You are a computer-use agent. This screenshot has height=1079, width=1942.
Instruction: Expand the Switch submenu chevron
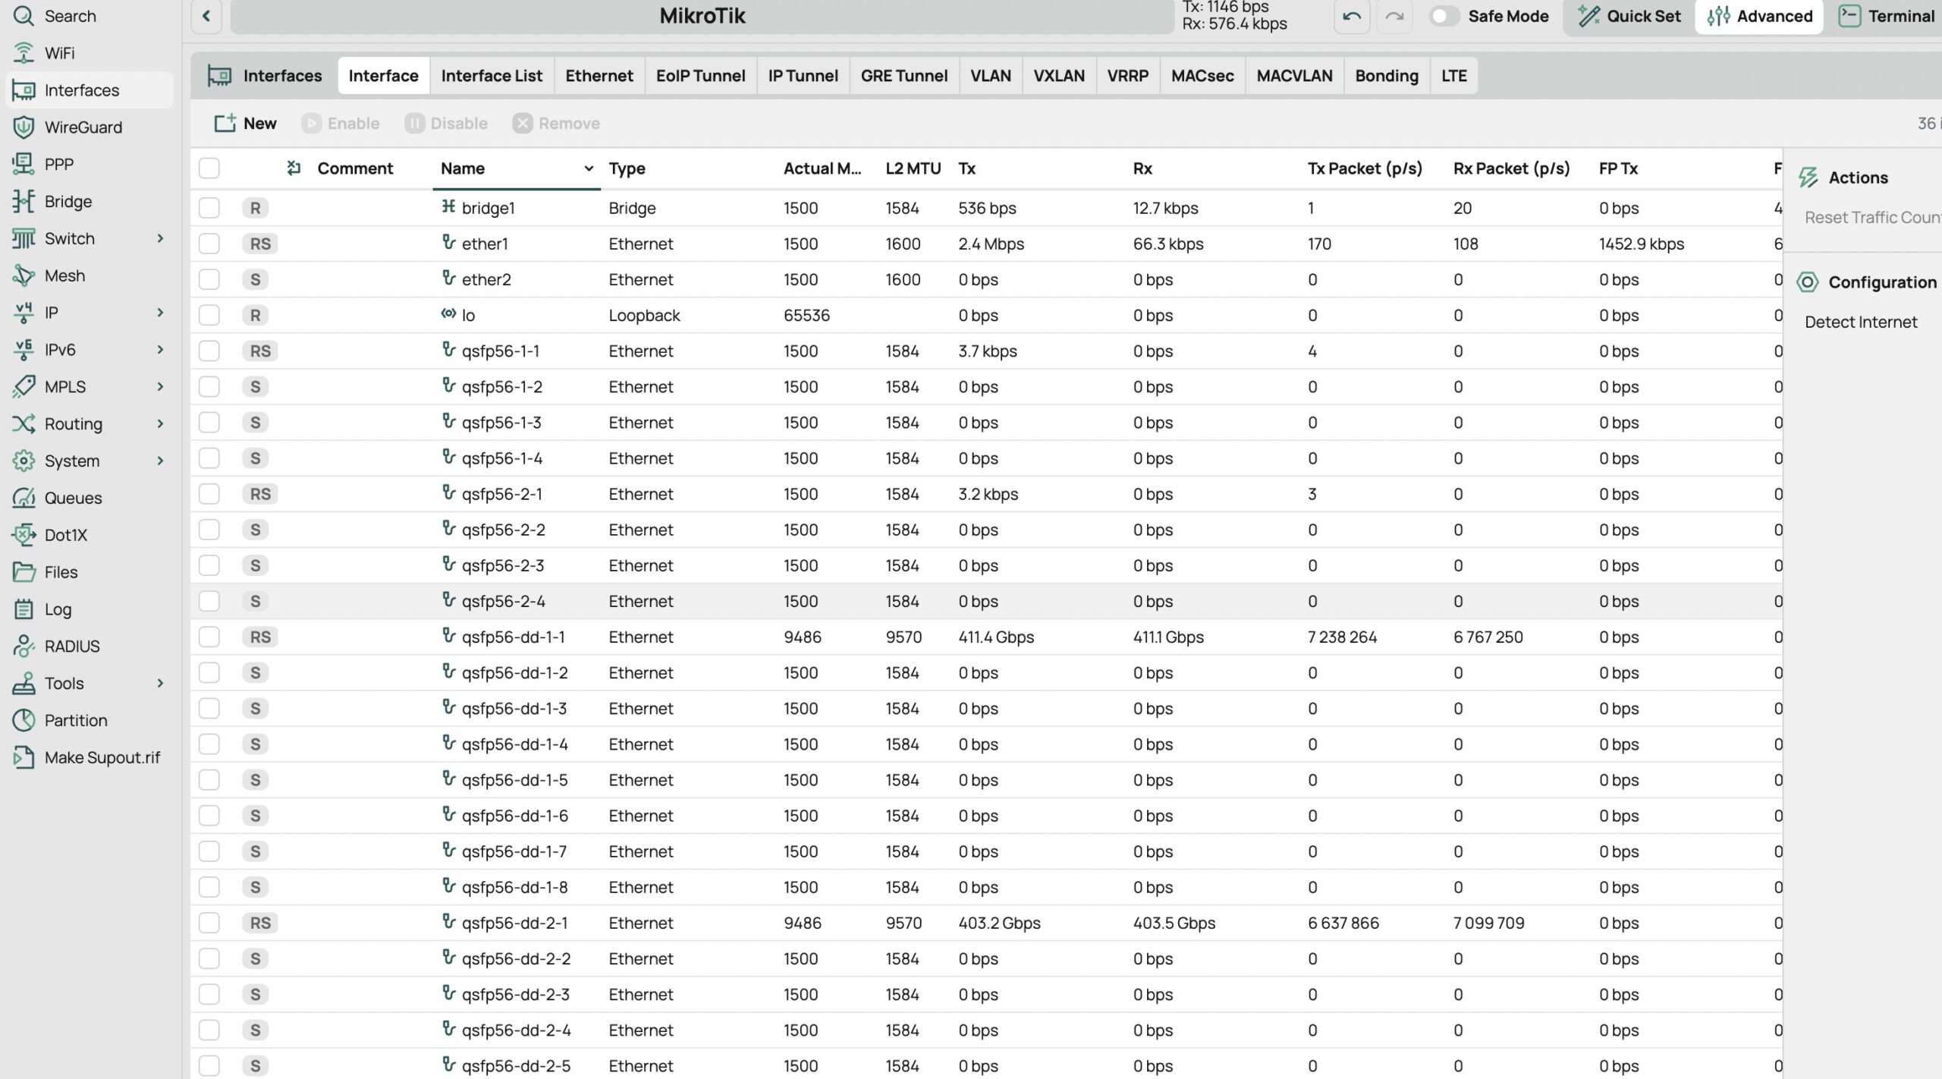click(x=160, y=238)
